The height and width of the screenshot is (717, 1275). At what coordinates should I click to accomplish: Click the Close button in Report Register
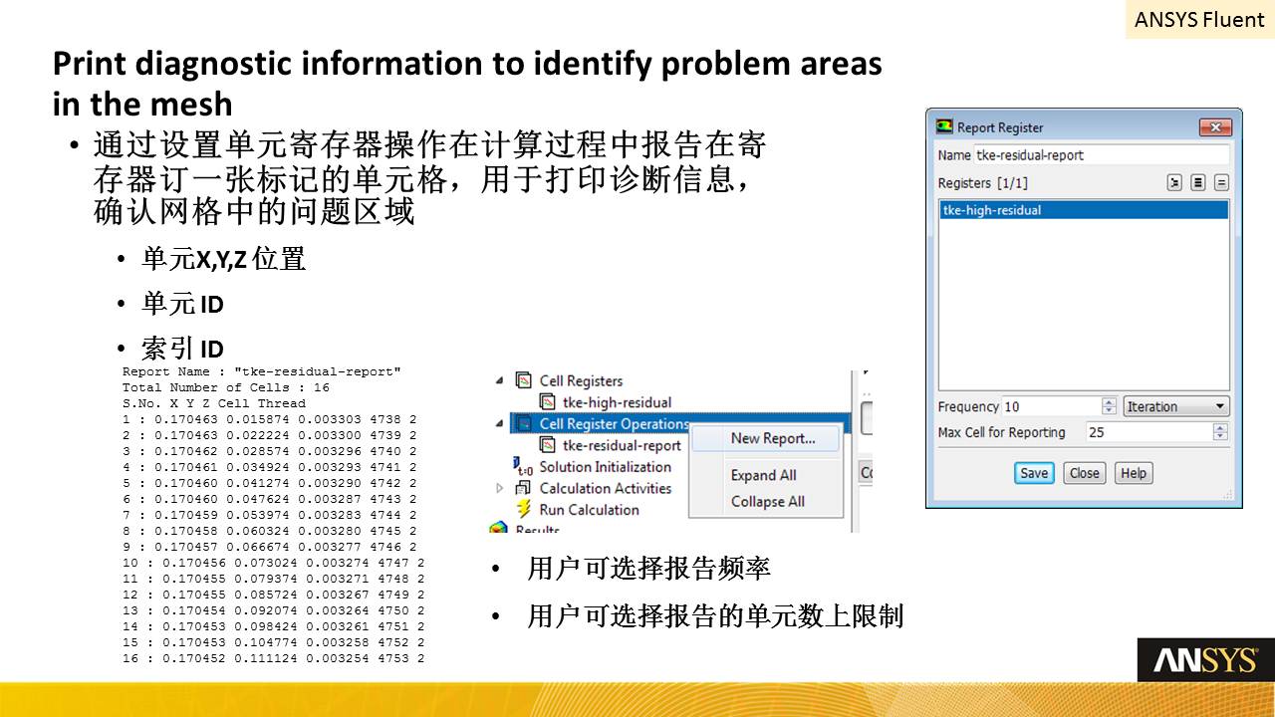(1085, 473)
